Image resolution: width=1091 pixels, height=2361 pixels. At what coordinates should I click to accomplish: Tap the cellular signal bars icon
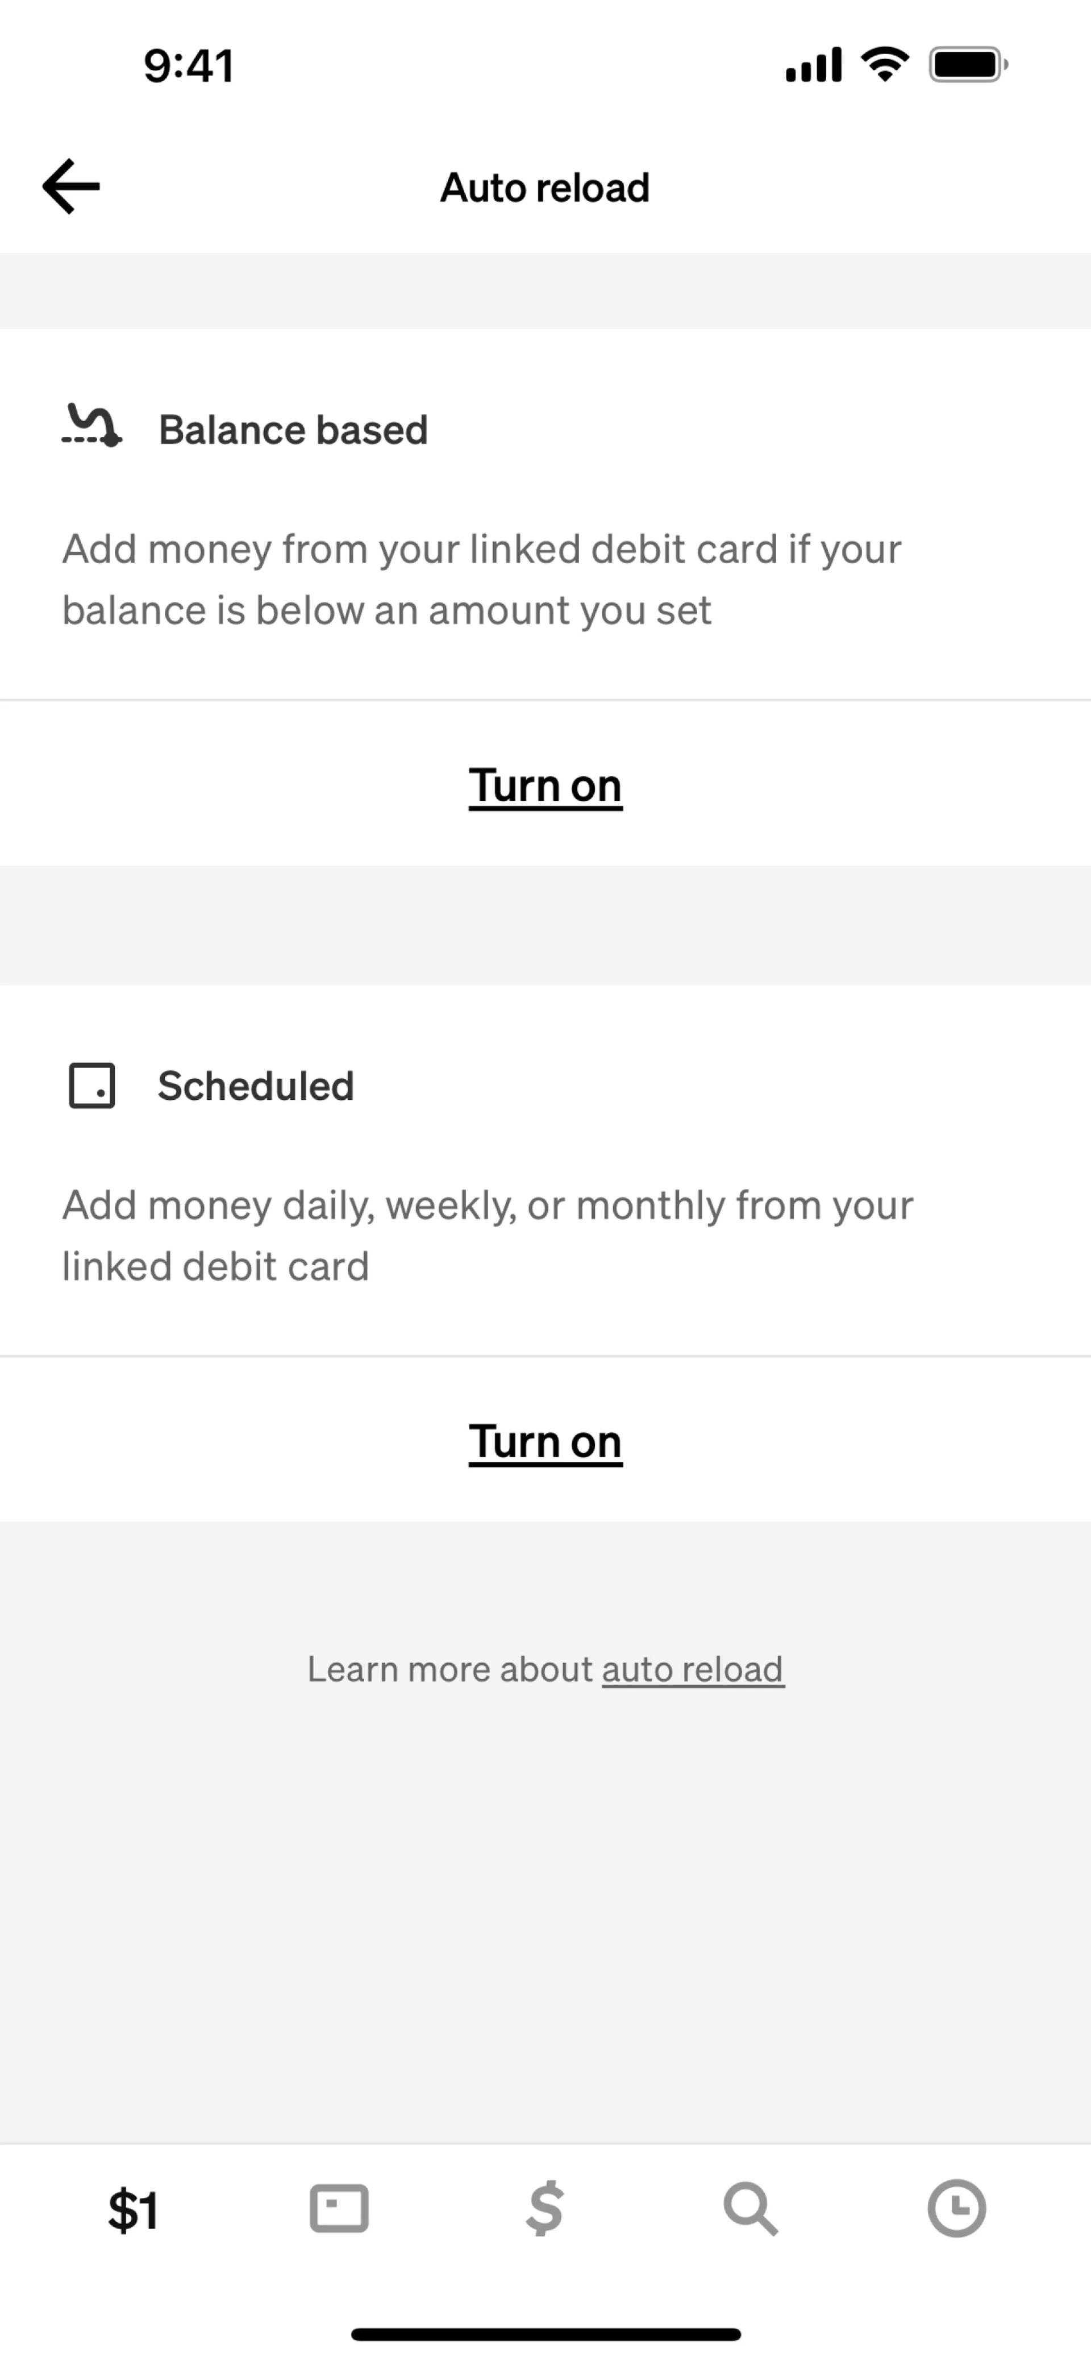pos(814,65)
